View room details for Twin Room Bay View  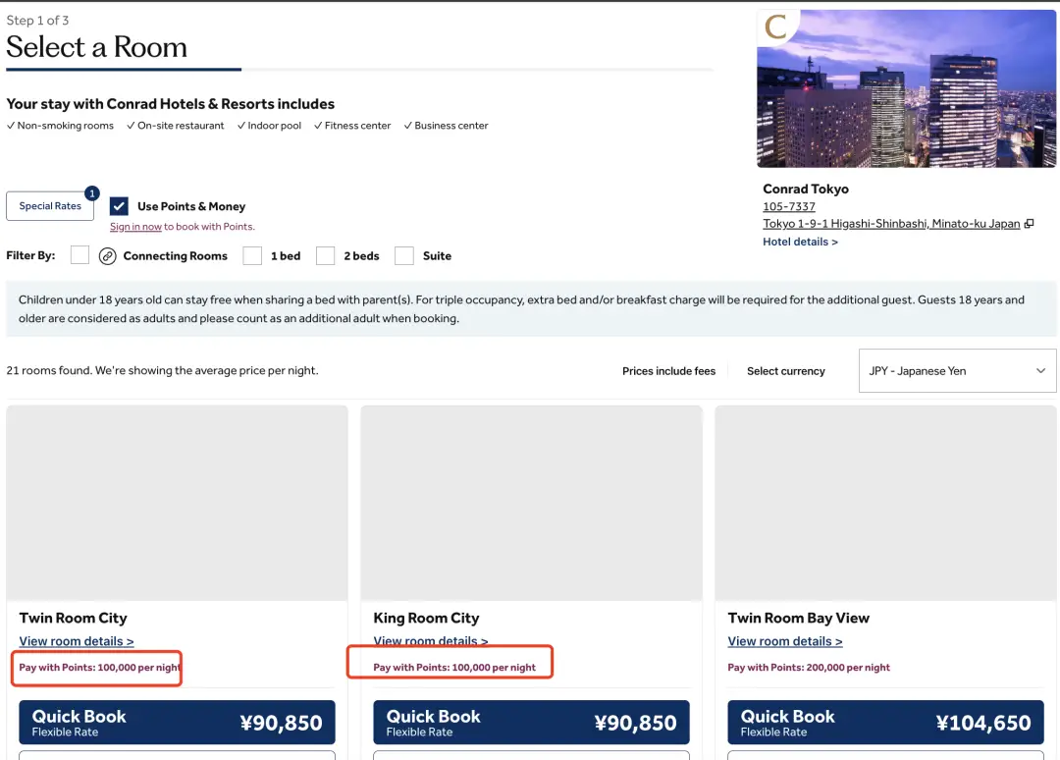click(x=785, y=641)
